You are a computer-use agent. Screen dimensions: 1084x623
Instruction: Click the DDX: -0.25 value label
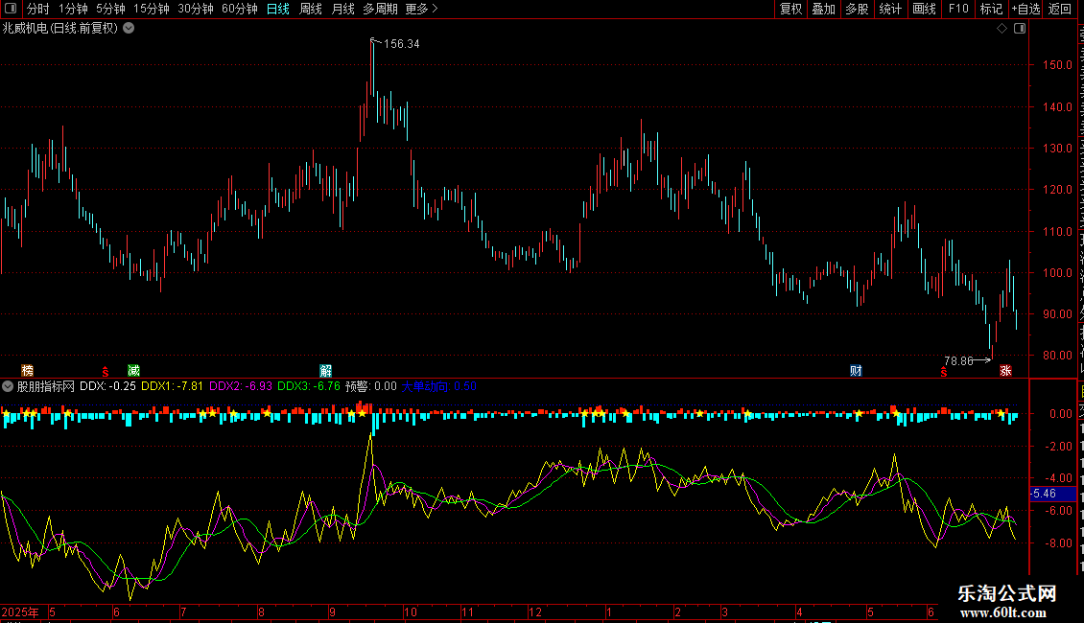tap(107, 386)
